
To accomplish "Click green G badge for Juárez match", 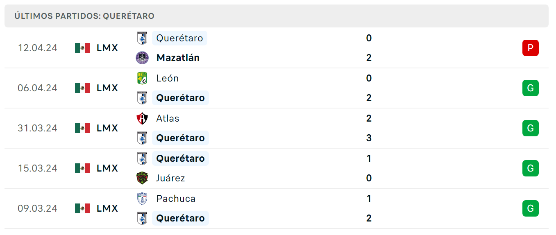I will point(531,168).
